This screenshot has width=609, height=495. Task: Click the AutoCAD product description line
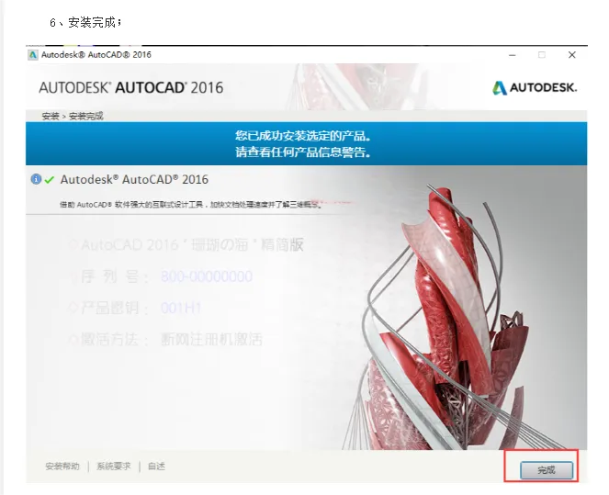pyautogui.click(x=191, y=205)
